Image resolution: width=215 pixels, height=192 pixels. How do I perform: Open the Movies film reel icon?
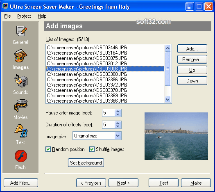[x=21, y=105]
